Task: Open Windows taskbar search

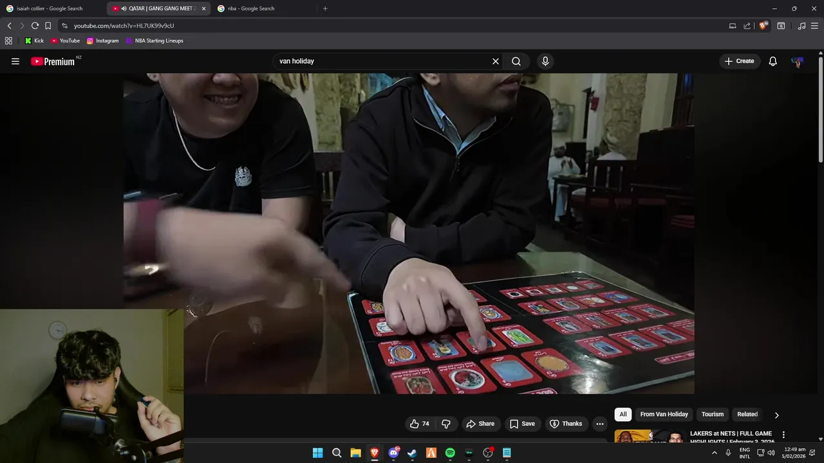Action: pos(337,453)
